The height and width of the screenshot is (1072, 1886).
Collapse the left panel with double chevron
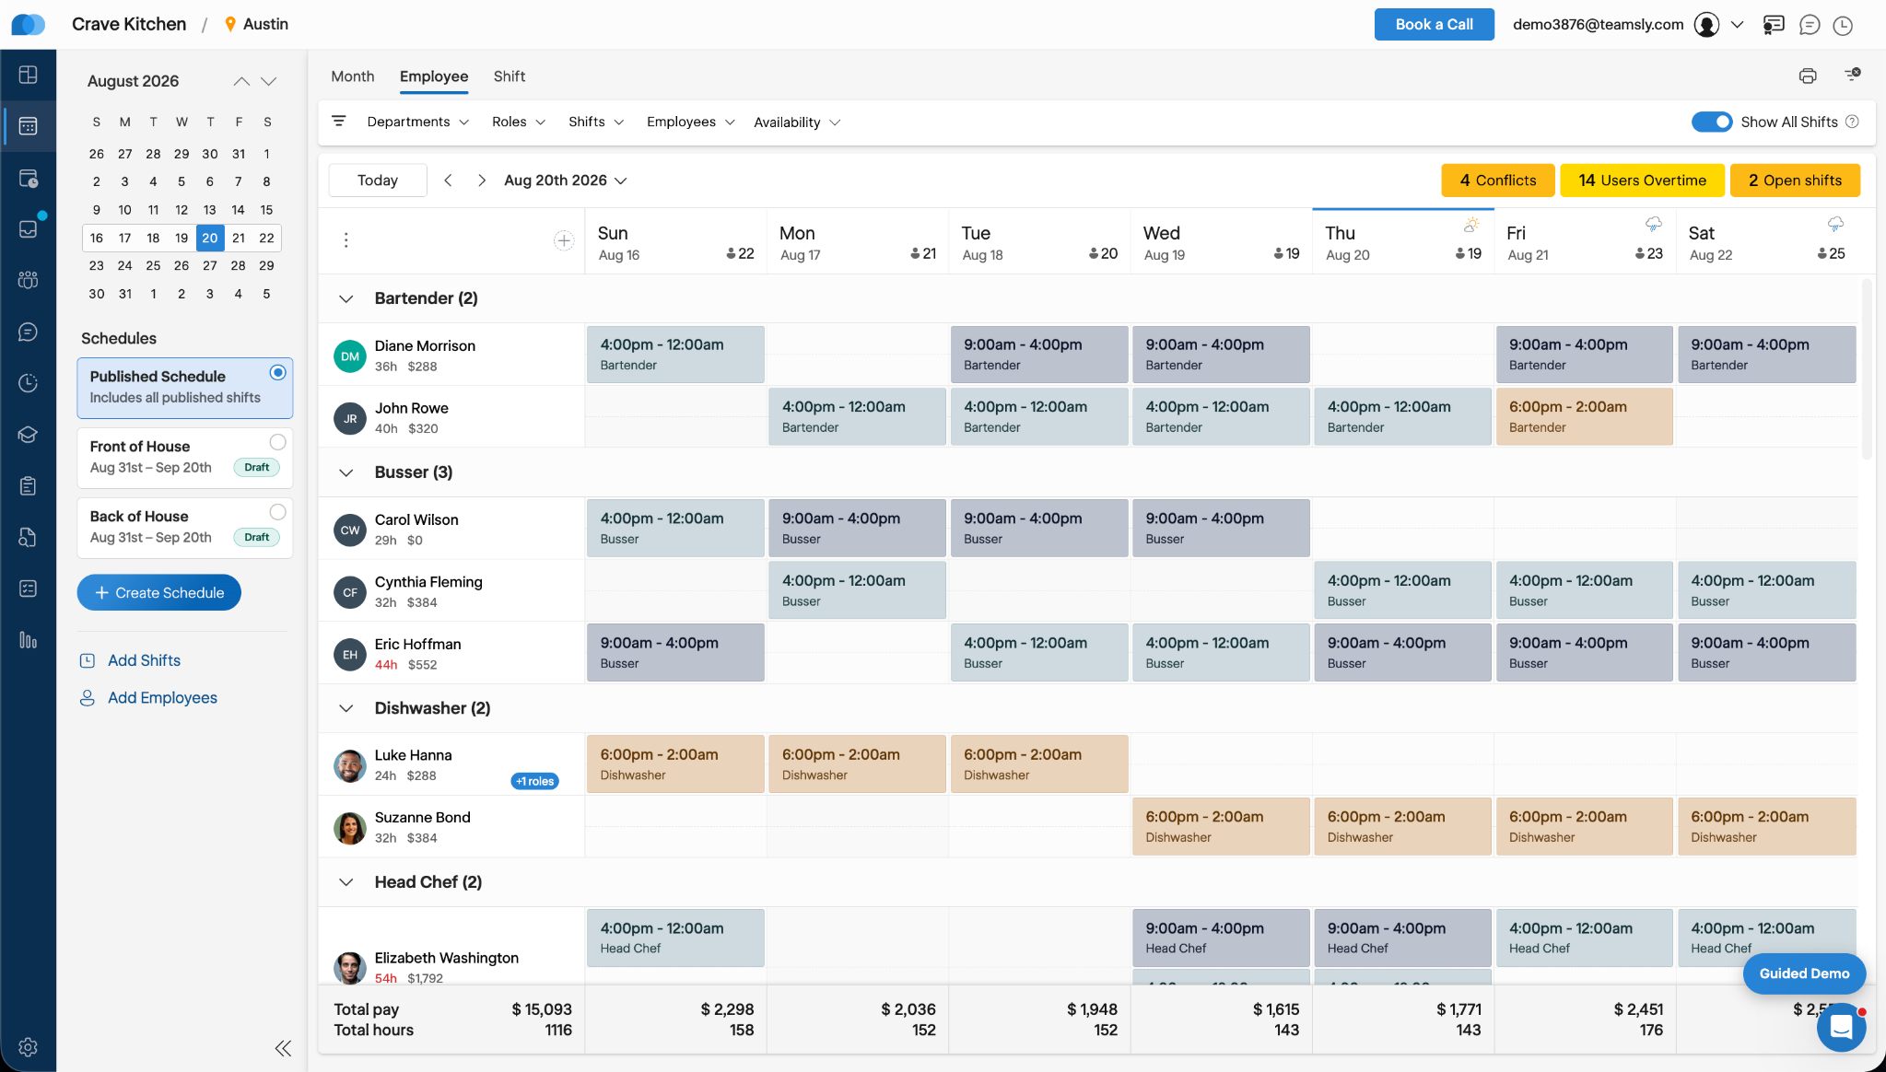click(283, 1048)
